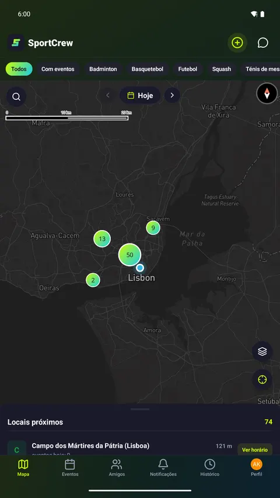Expand the Locais próximos sheet handle
Image resolution: width=280 pixels, height=498 pixels.
tap(140, 409)
